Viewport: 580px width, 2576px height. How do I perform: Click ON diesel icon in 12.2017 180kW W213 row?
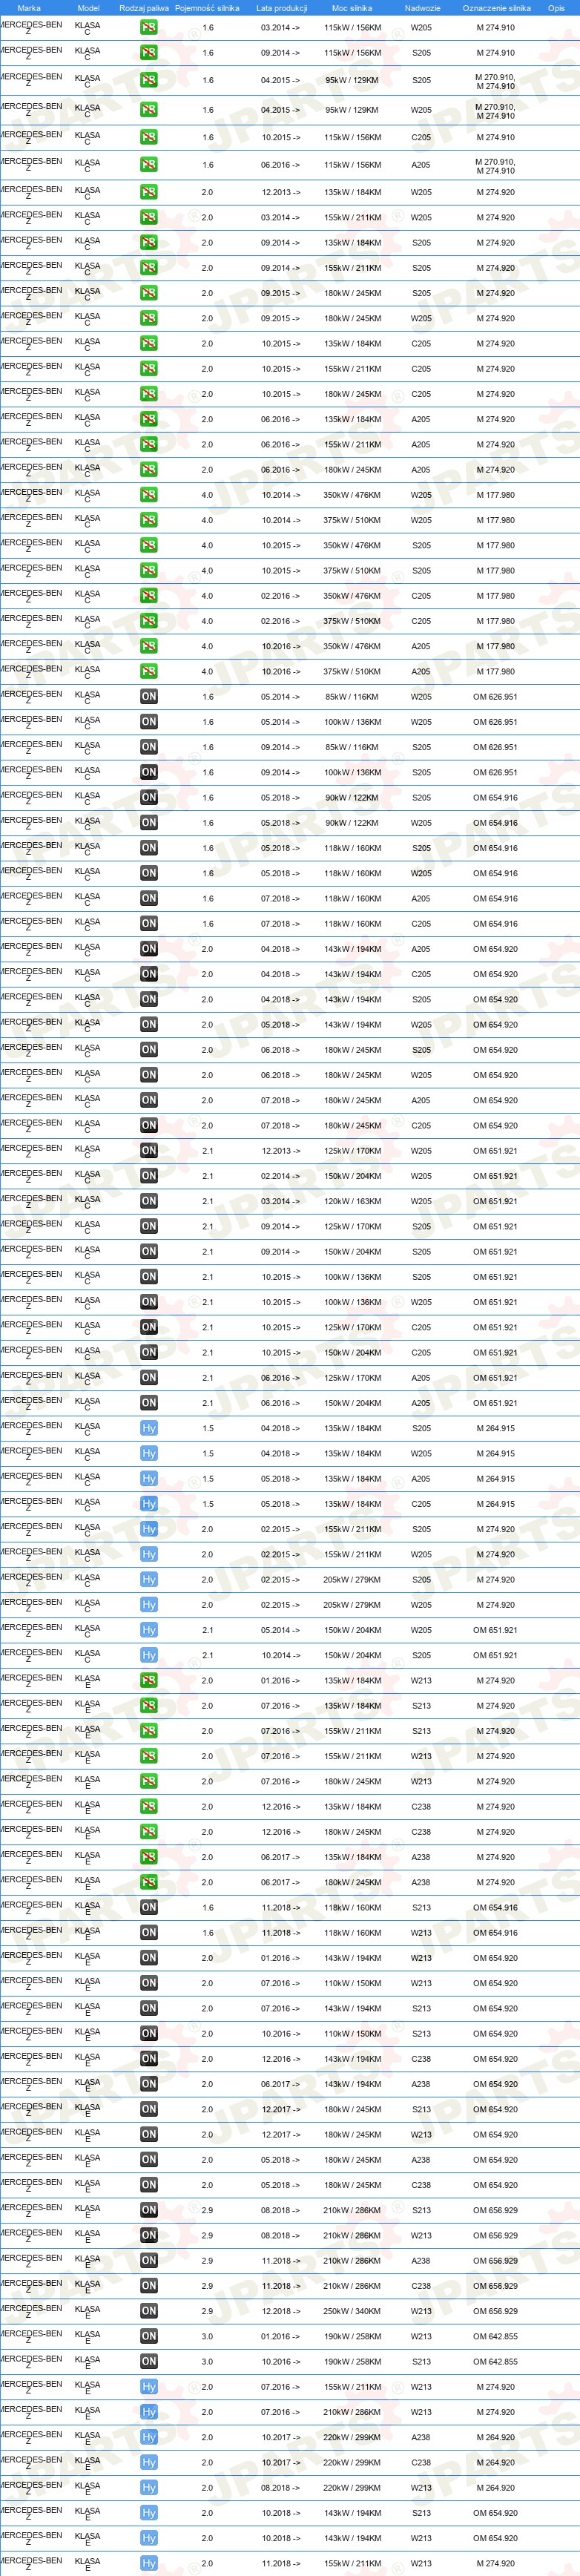click(x=148, y=2134)
